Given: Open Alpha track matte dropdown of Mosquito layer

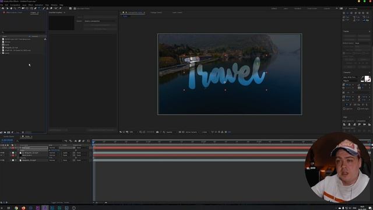Looking at the screenshot, I should click(66, 153).
